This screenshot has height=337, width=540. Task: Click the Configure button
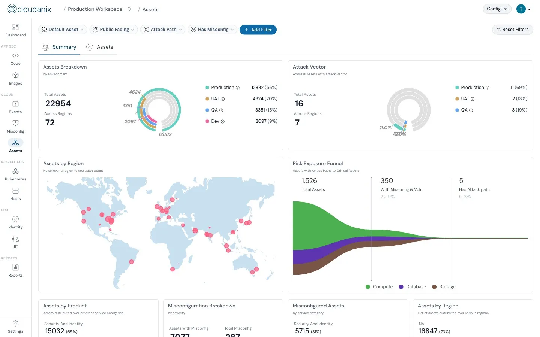pyautogui.click(x=497, y=9)
